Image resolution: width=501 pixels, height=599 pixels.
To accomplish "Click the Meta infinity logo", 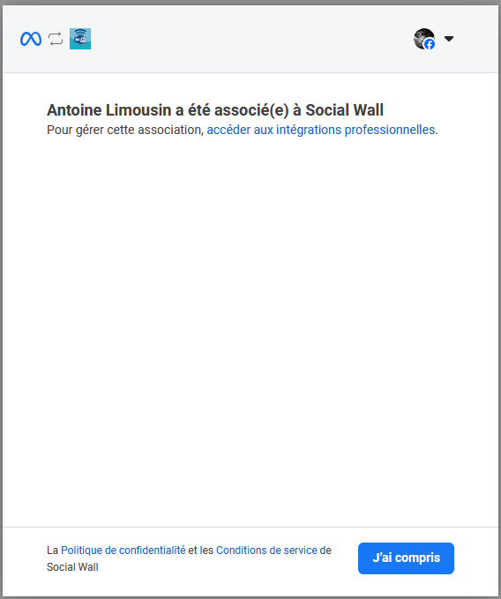I will 31,39.
